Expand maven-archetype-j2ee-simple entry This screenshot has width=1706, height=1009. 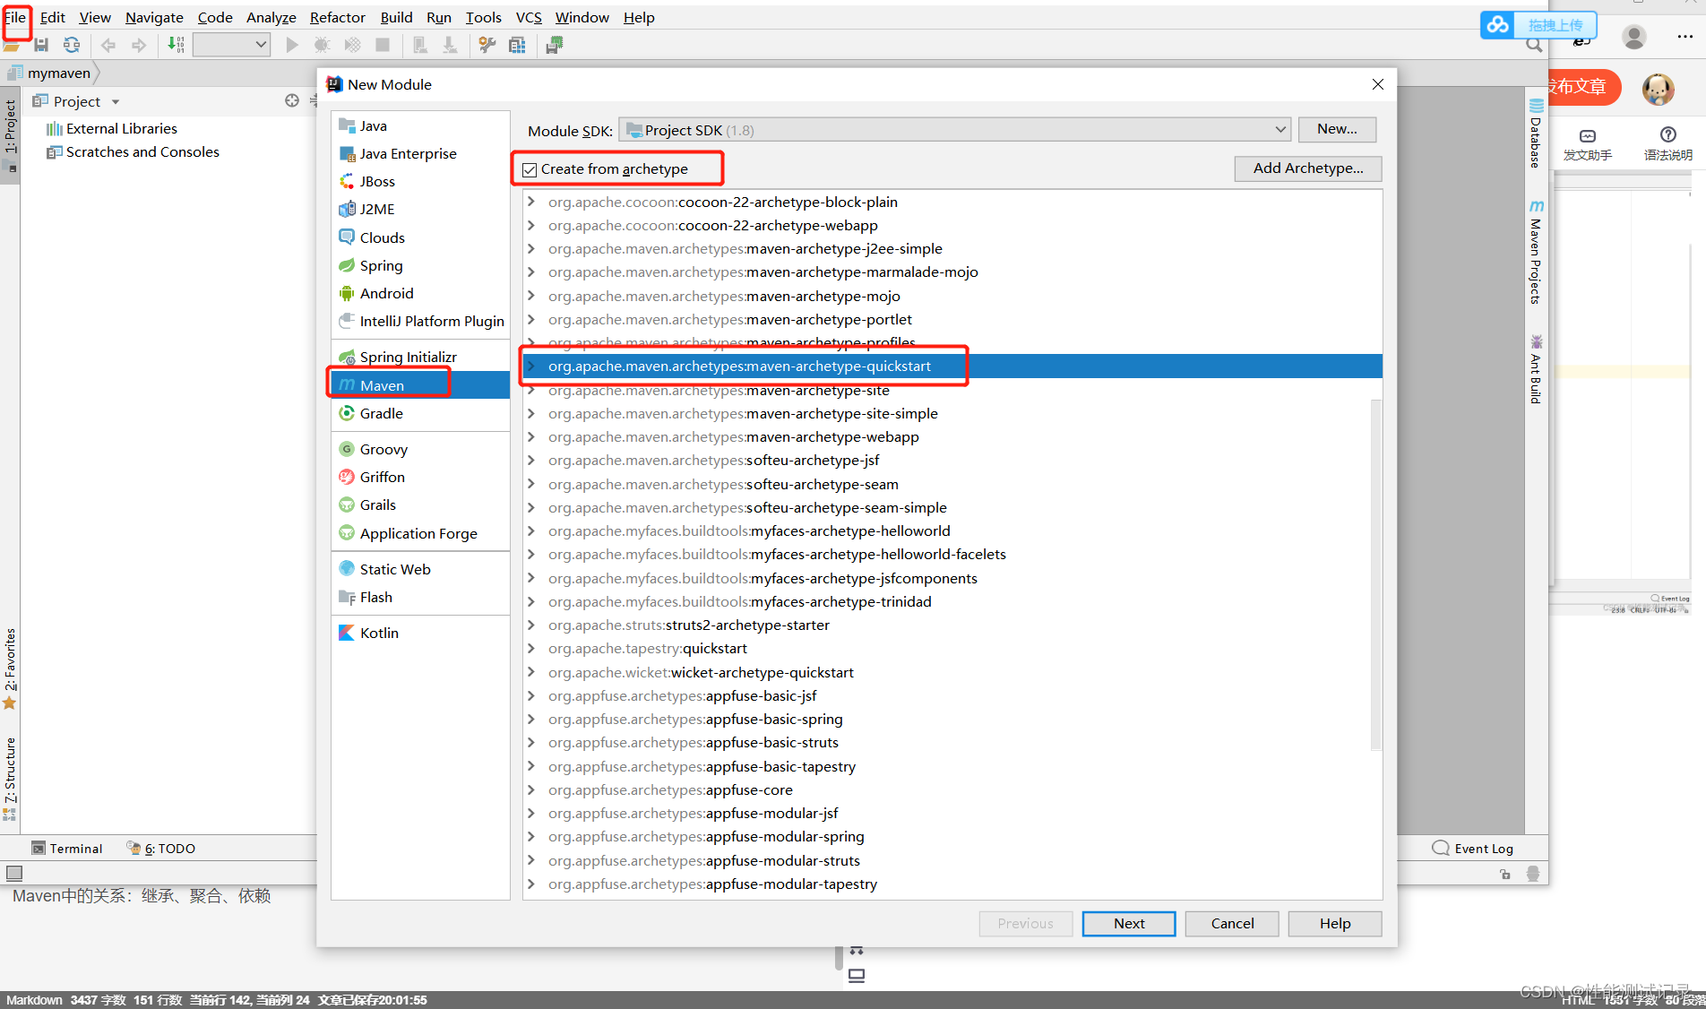coord(530,248)
